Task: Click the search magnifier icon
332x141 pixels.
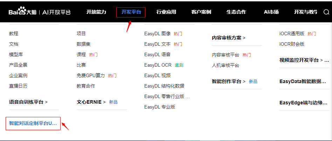Action: (x=326, y=12)
